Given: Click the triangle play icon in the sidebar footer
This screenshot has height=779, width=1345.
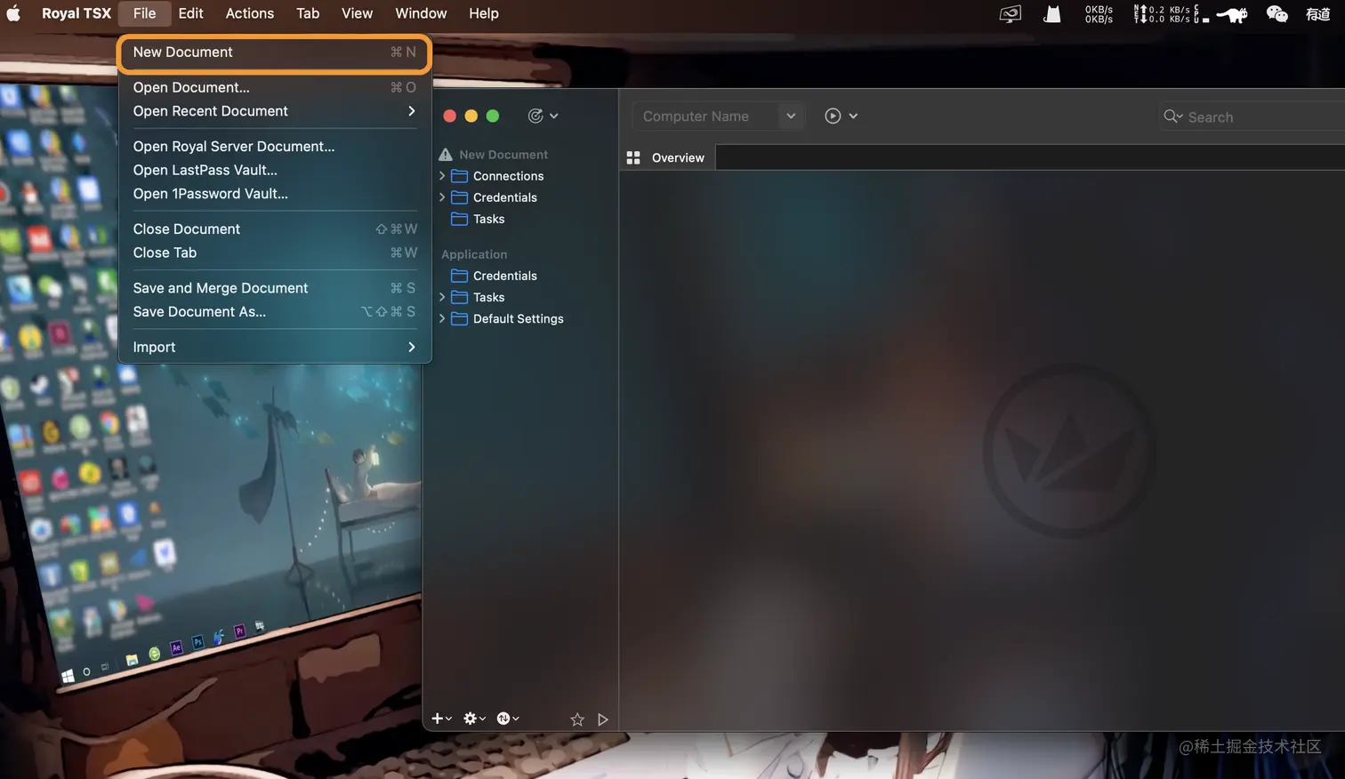Looking at the screenshot, I should (603, 719).
